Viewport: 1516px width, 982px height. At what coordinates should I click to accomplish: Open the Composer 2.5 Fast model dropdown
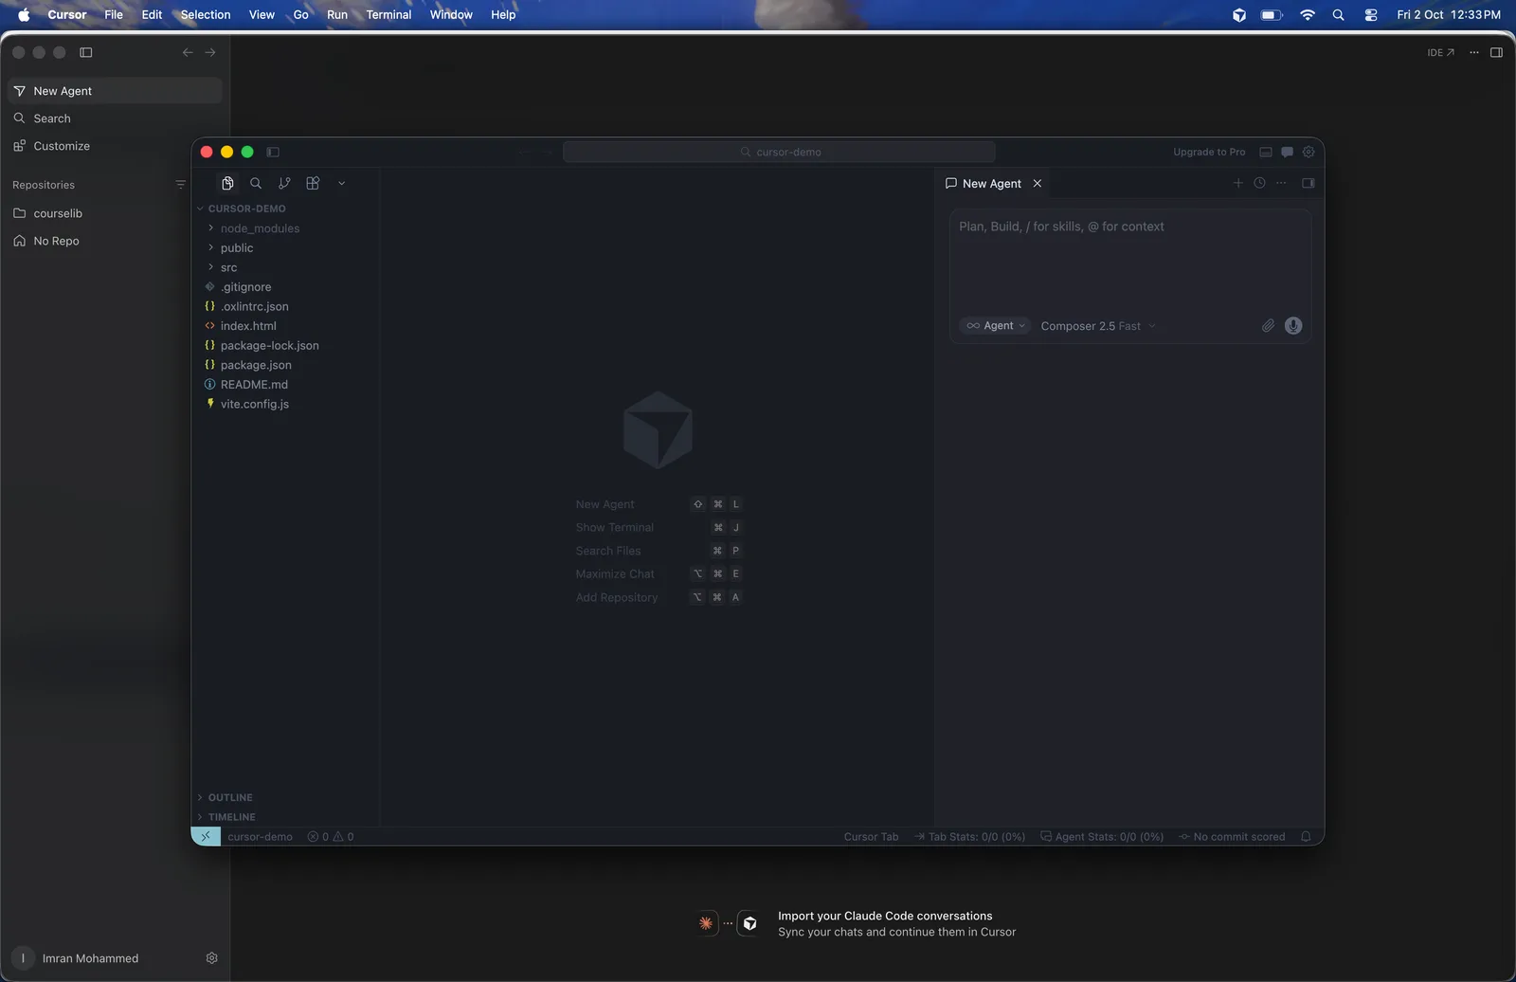pos(1098,325)
